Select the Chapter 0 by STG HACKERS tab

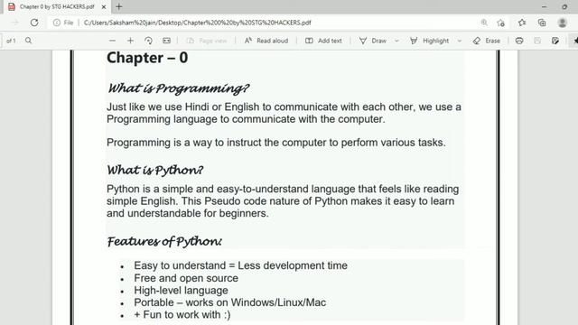tap(57, 6)
